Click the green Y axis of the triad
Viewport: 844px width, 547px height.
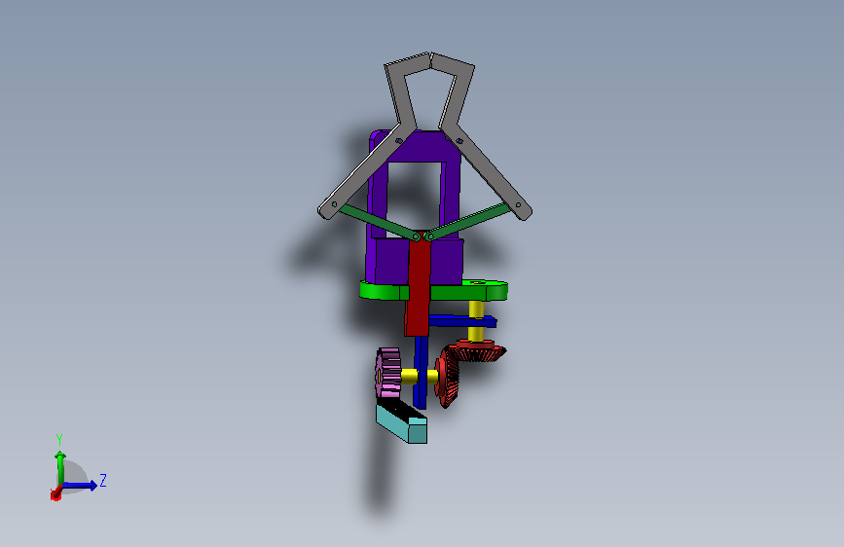click(x=60, y=467)
